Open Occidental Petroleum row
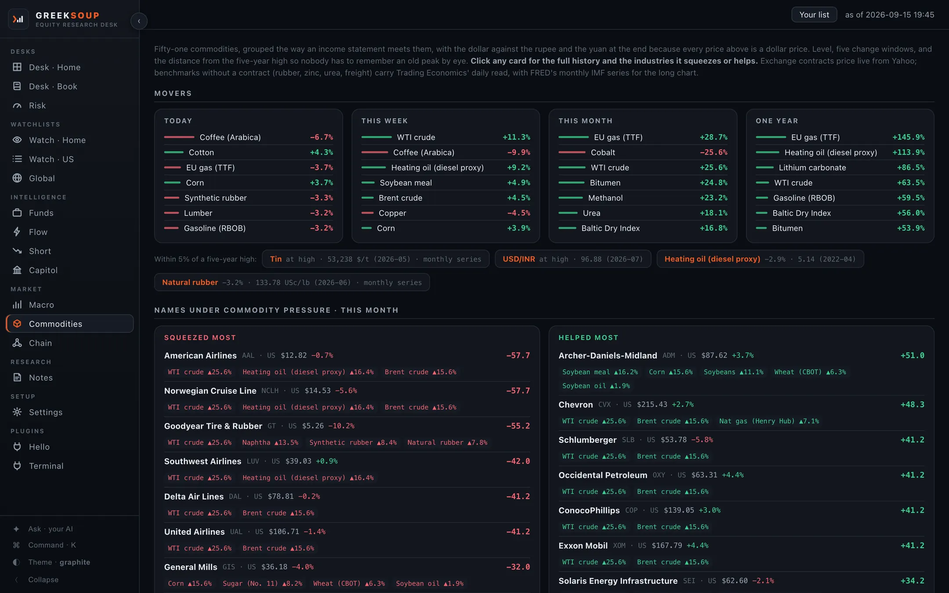949x593 pixels. pos(741,484)
